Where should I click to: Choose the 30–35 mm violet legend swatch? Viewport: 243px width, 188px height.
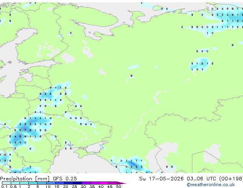pos(86,183)
